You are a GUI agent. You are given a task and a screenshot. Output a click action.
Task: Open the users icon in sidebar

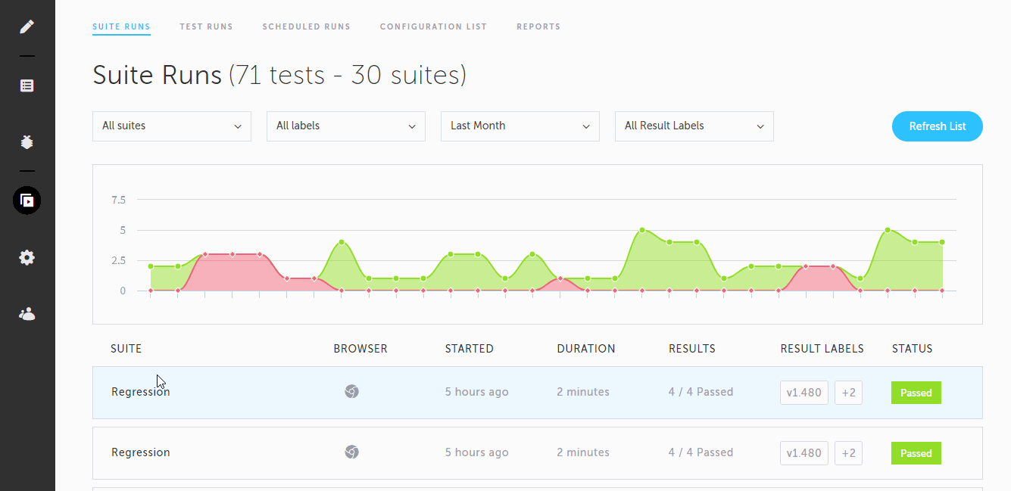pos(27,314)
